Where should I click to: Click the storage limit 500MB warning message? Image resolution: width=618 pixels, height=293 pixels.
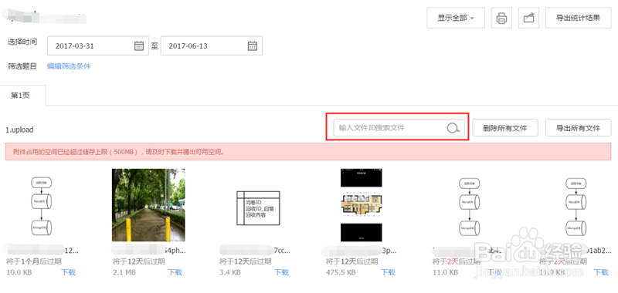click(x=308, y=152)
